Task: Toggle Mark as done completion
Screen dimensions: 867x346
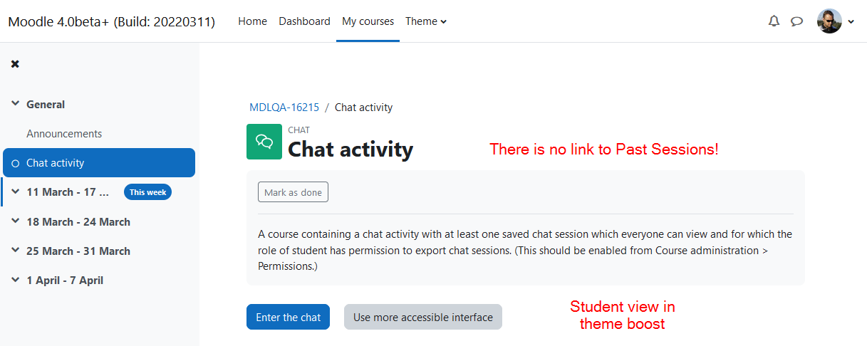Action: [x=293, y=192]
